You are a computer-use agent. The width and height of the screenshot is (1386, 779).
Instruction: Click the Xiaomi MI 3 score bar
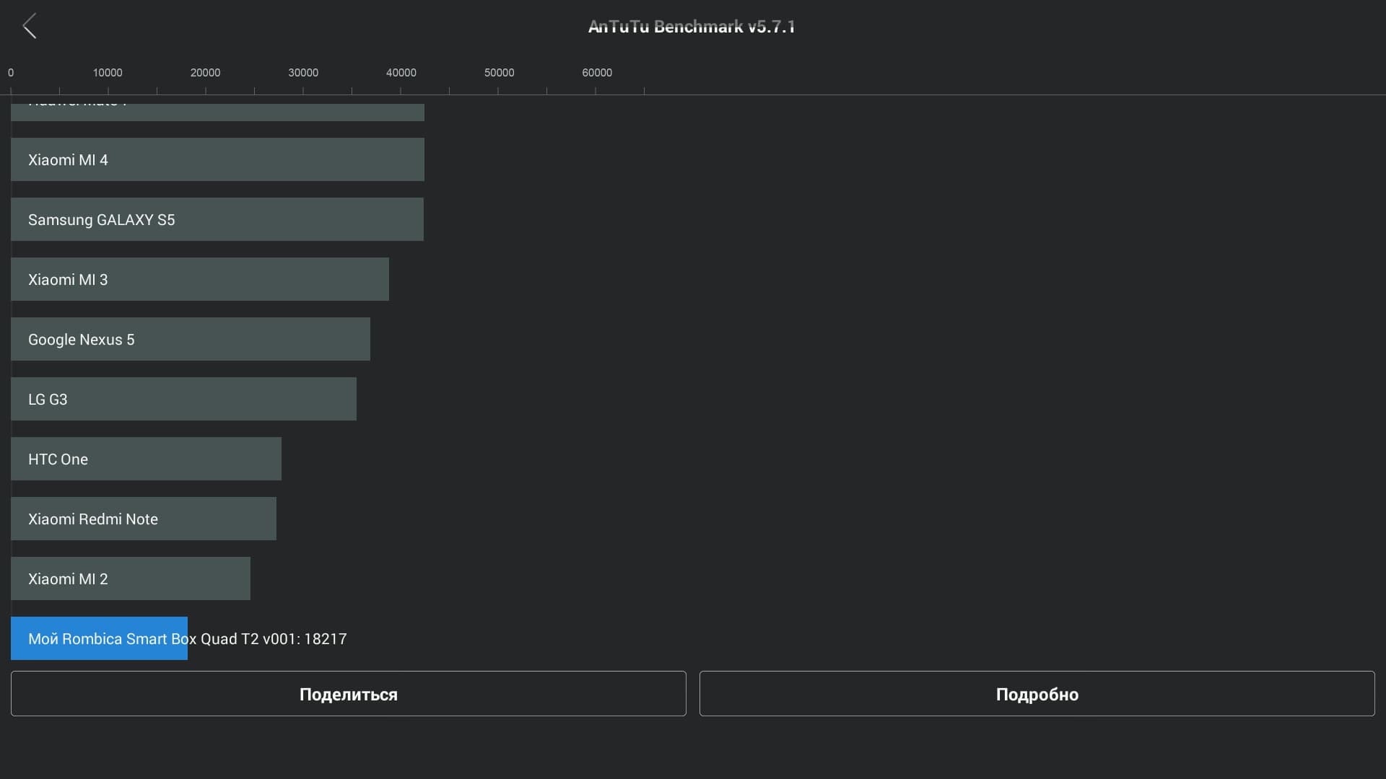click(x=200, y=279)
